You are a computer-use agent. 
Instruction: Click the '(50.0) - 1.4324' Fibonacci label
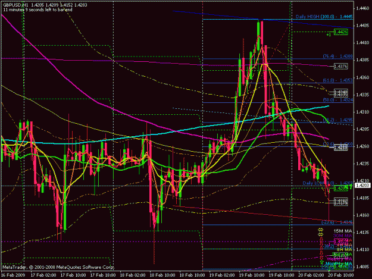(x=337, y=100)
